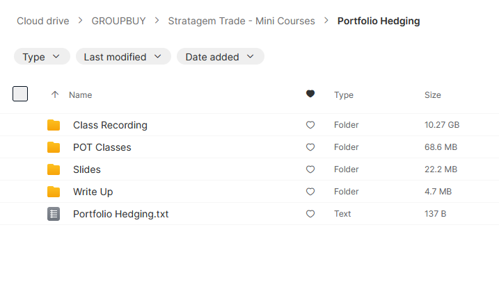Favourite the Class Recording folder with its heart
This screenshot has height=300, width=499.
(x=310, y=125)
